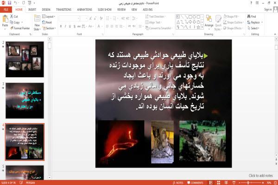Switch to the REVIEW tab
Viewport: 278px width, 185px height.
pyautogui.click(x=121, y=10)
